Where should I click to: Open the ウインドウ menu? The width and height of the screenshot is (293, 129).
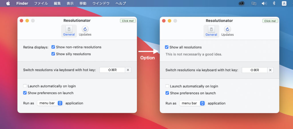point(101,3)
